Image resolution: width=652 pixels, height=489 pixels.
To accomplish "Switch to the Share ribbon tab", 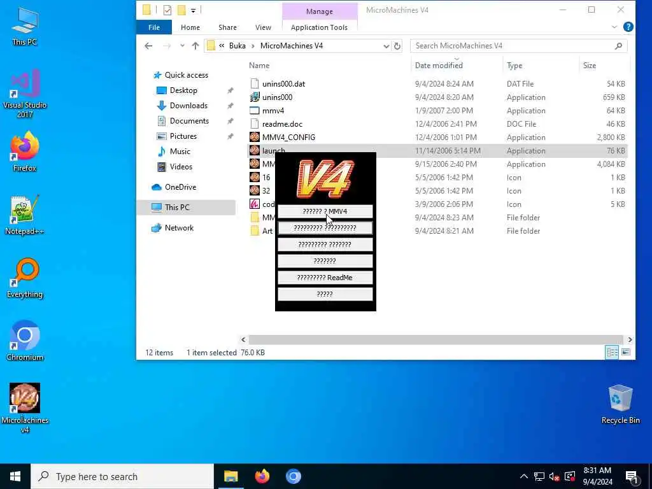I will [227, 27].
